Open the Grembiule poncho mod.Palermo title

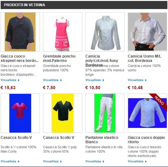[x=59, y=58]
